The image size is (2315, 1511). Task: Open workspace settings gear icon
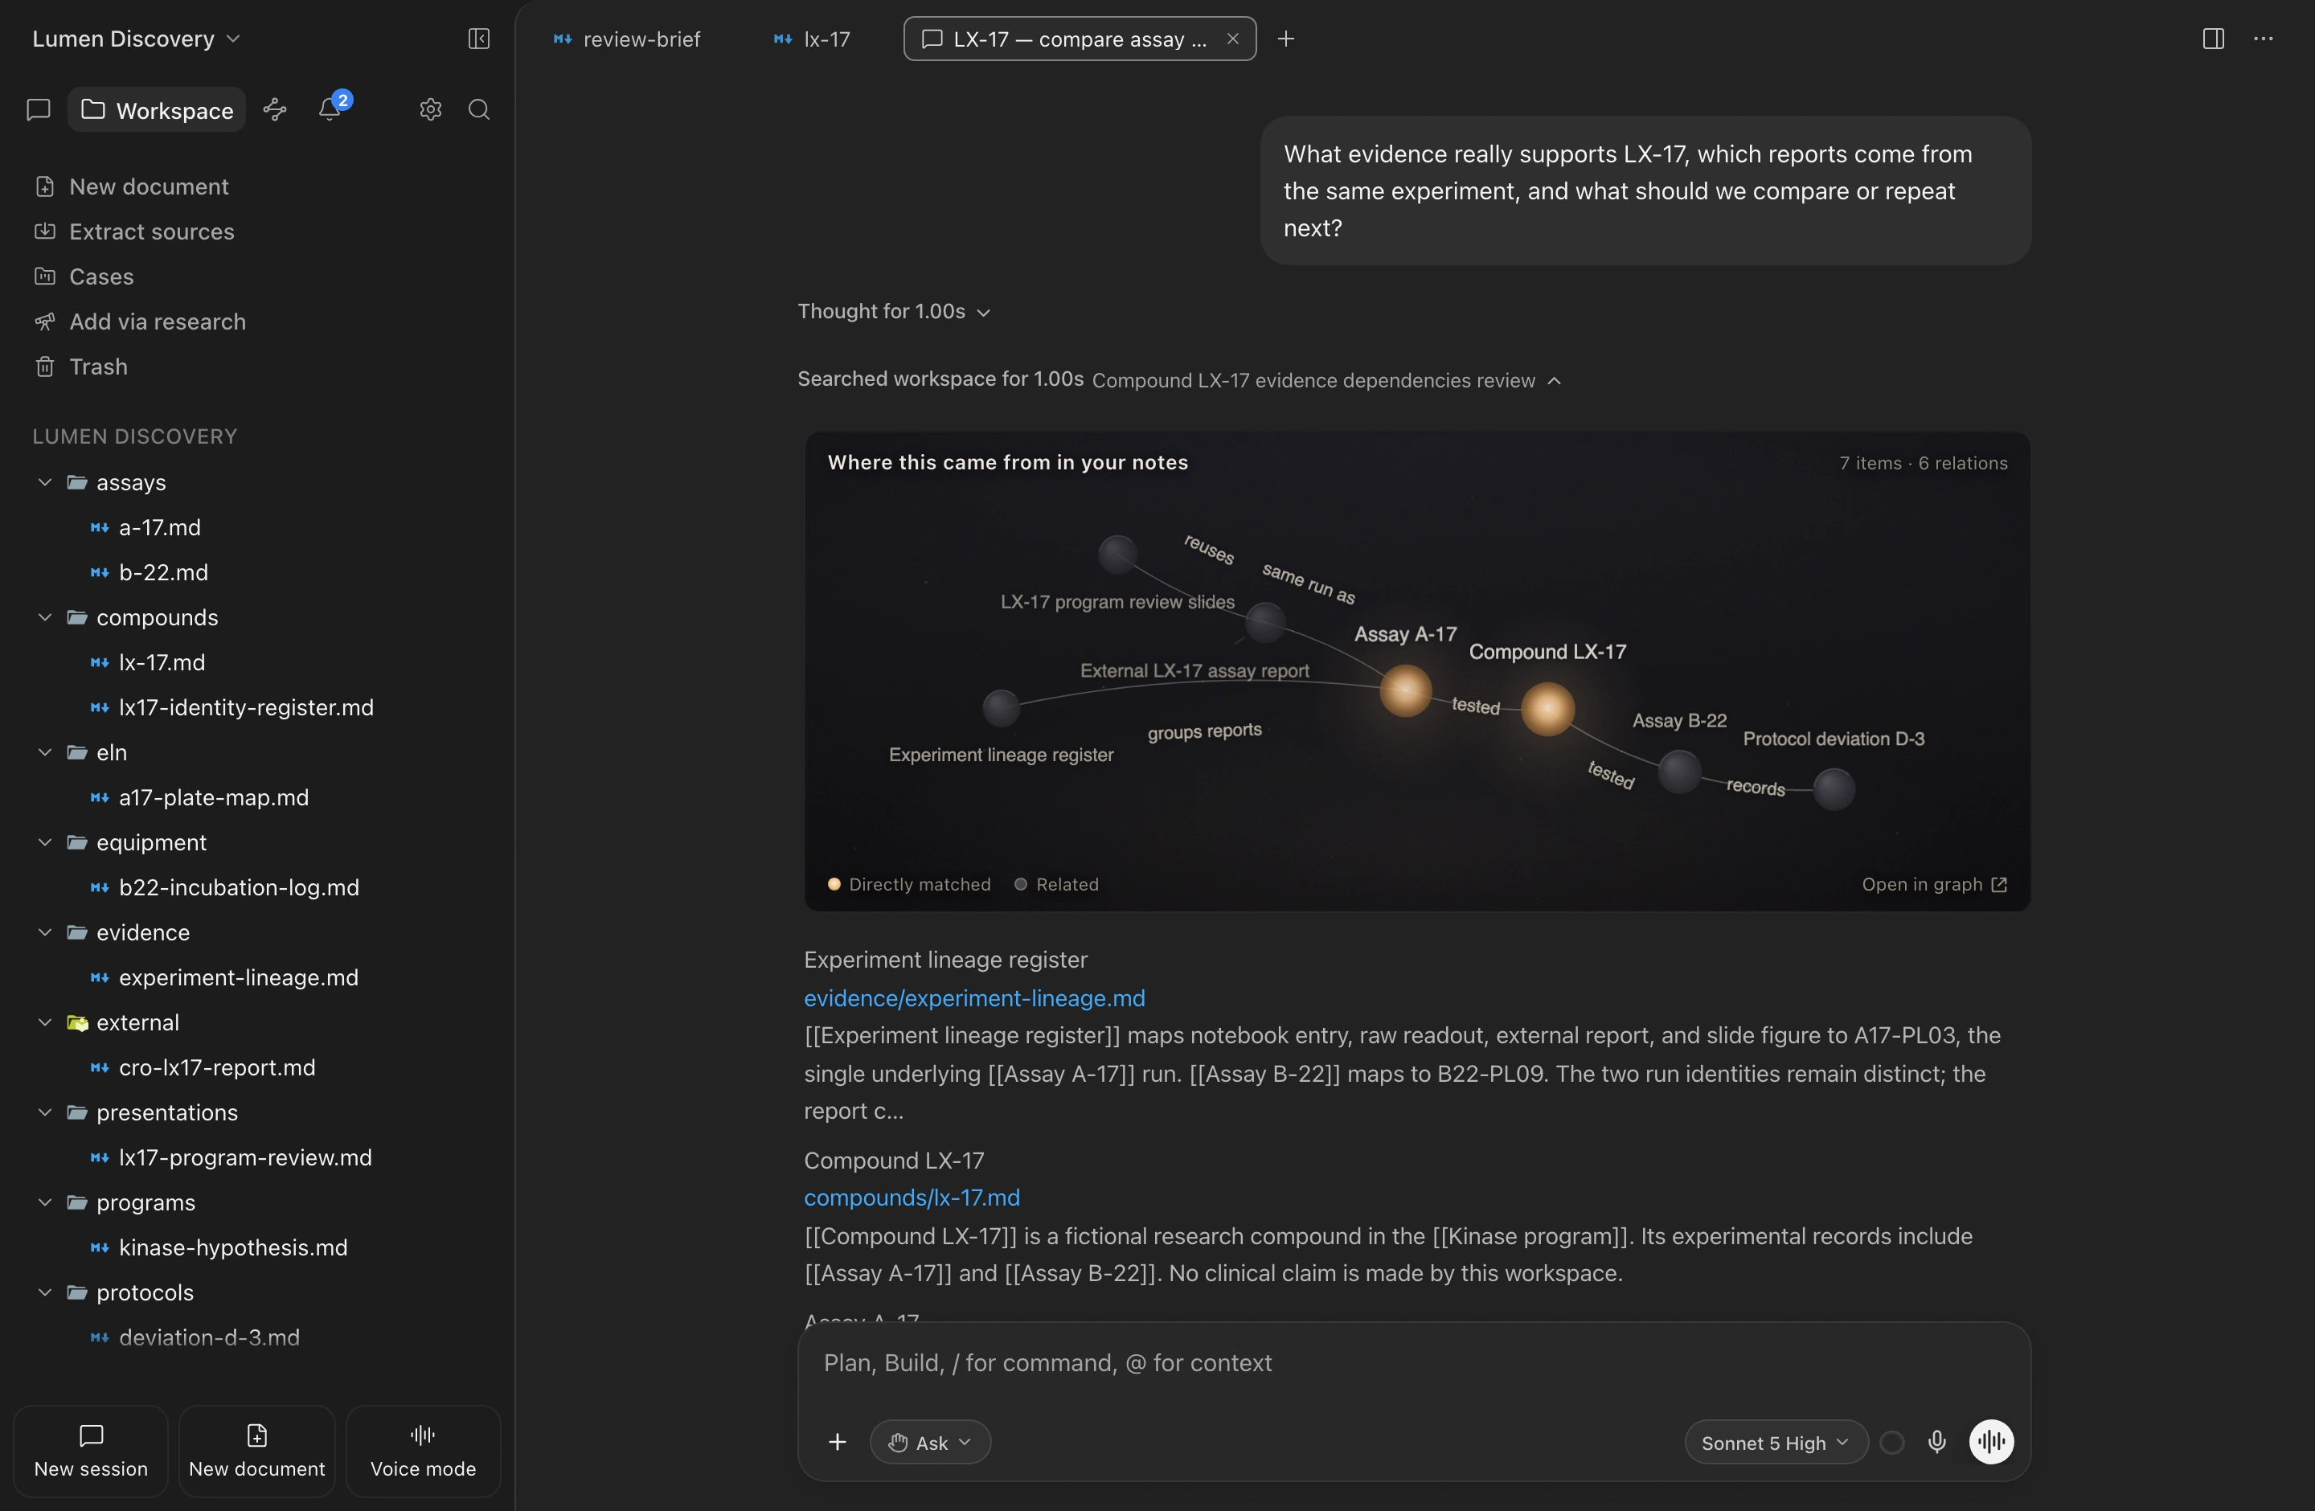click(431, 110)
